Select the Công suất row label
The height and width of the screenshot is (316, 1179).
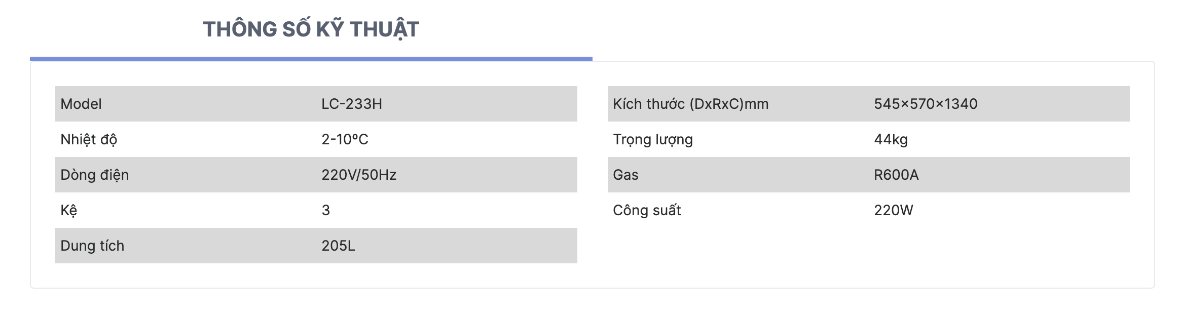pos(647,210)
